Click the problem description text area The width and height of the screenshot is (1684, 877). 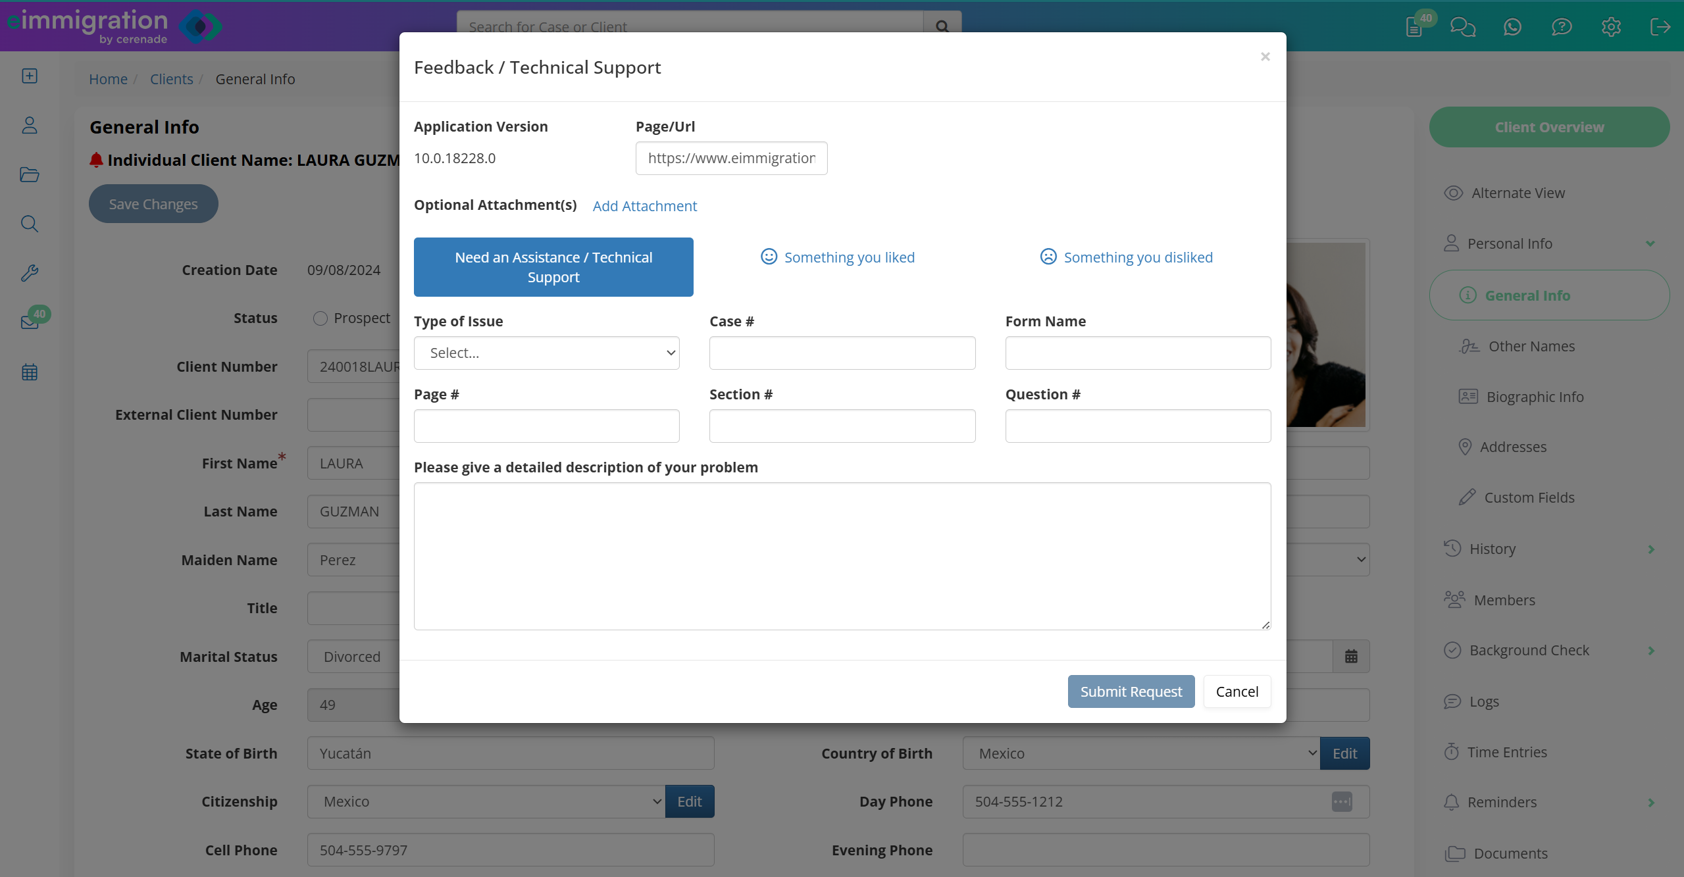click(x=842, y=556)
